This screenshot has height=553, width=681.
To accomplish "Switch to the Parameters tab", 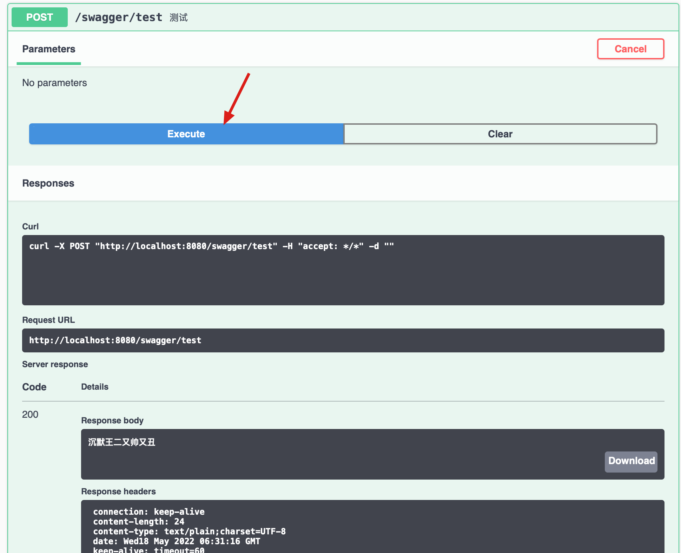I will pos(49,49).
